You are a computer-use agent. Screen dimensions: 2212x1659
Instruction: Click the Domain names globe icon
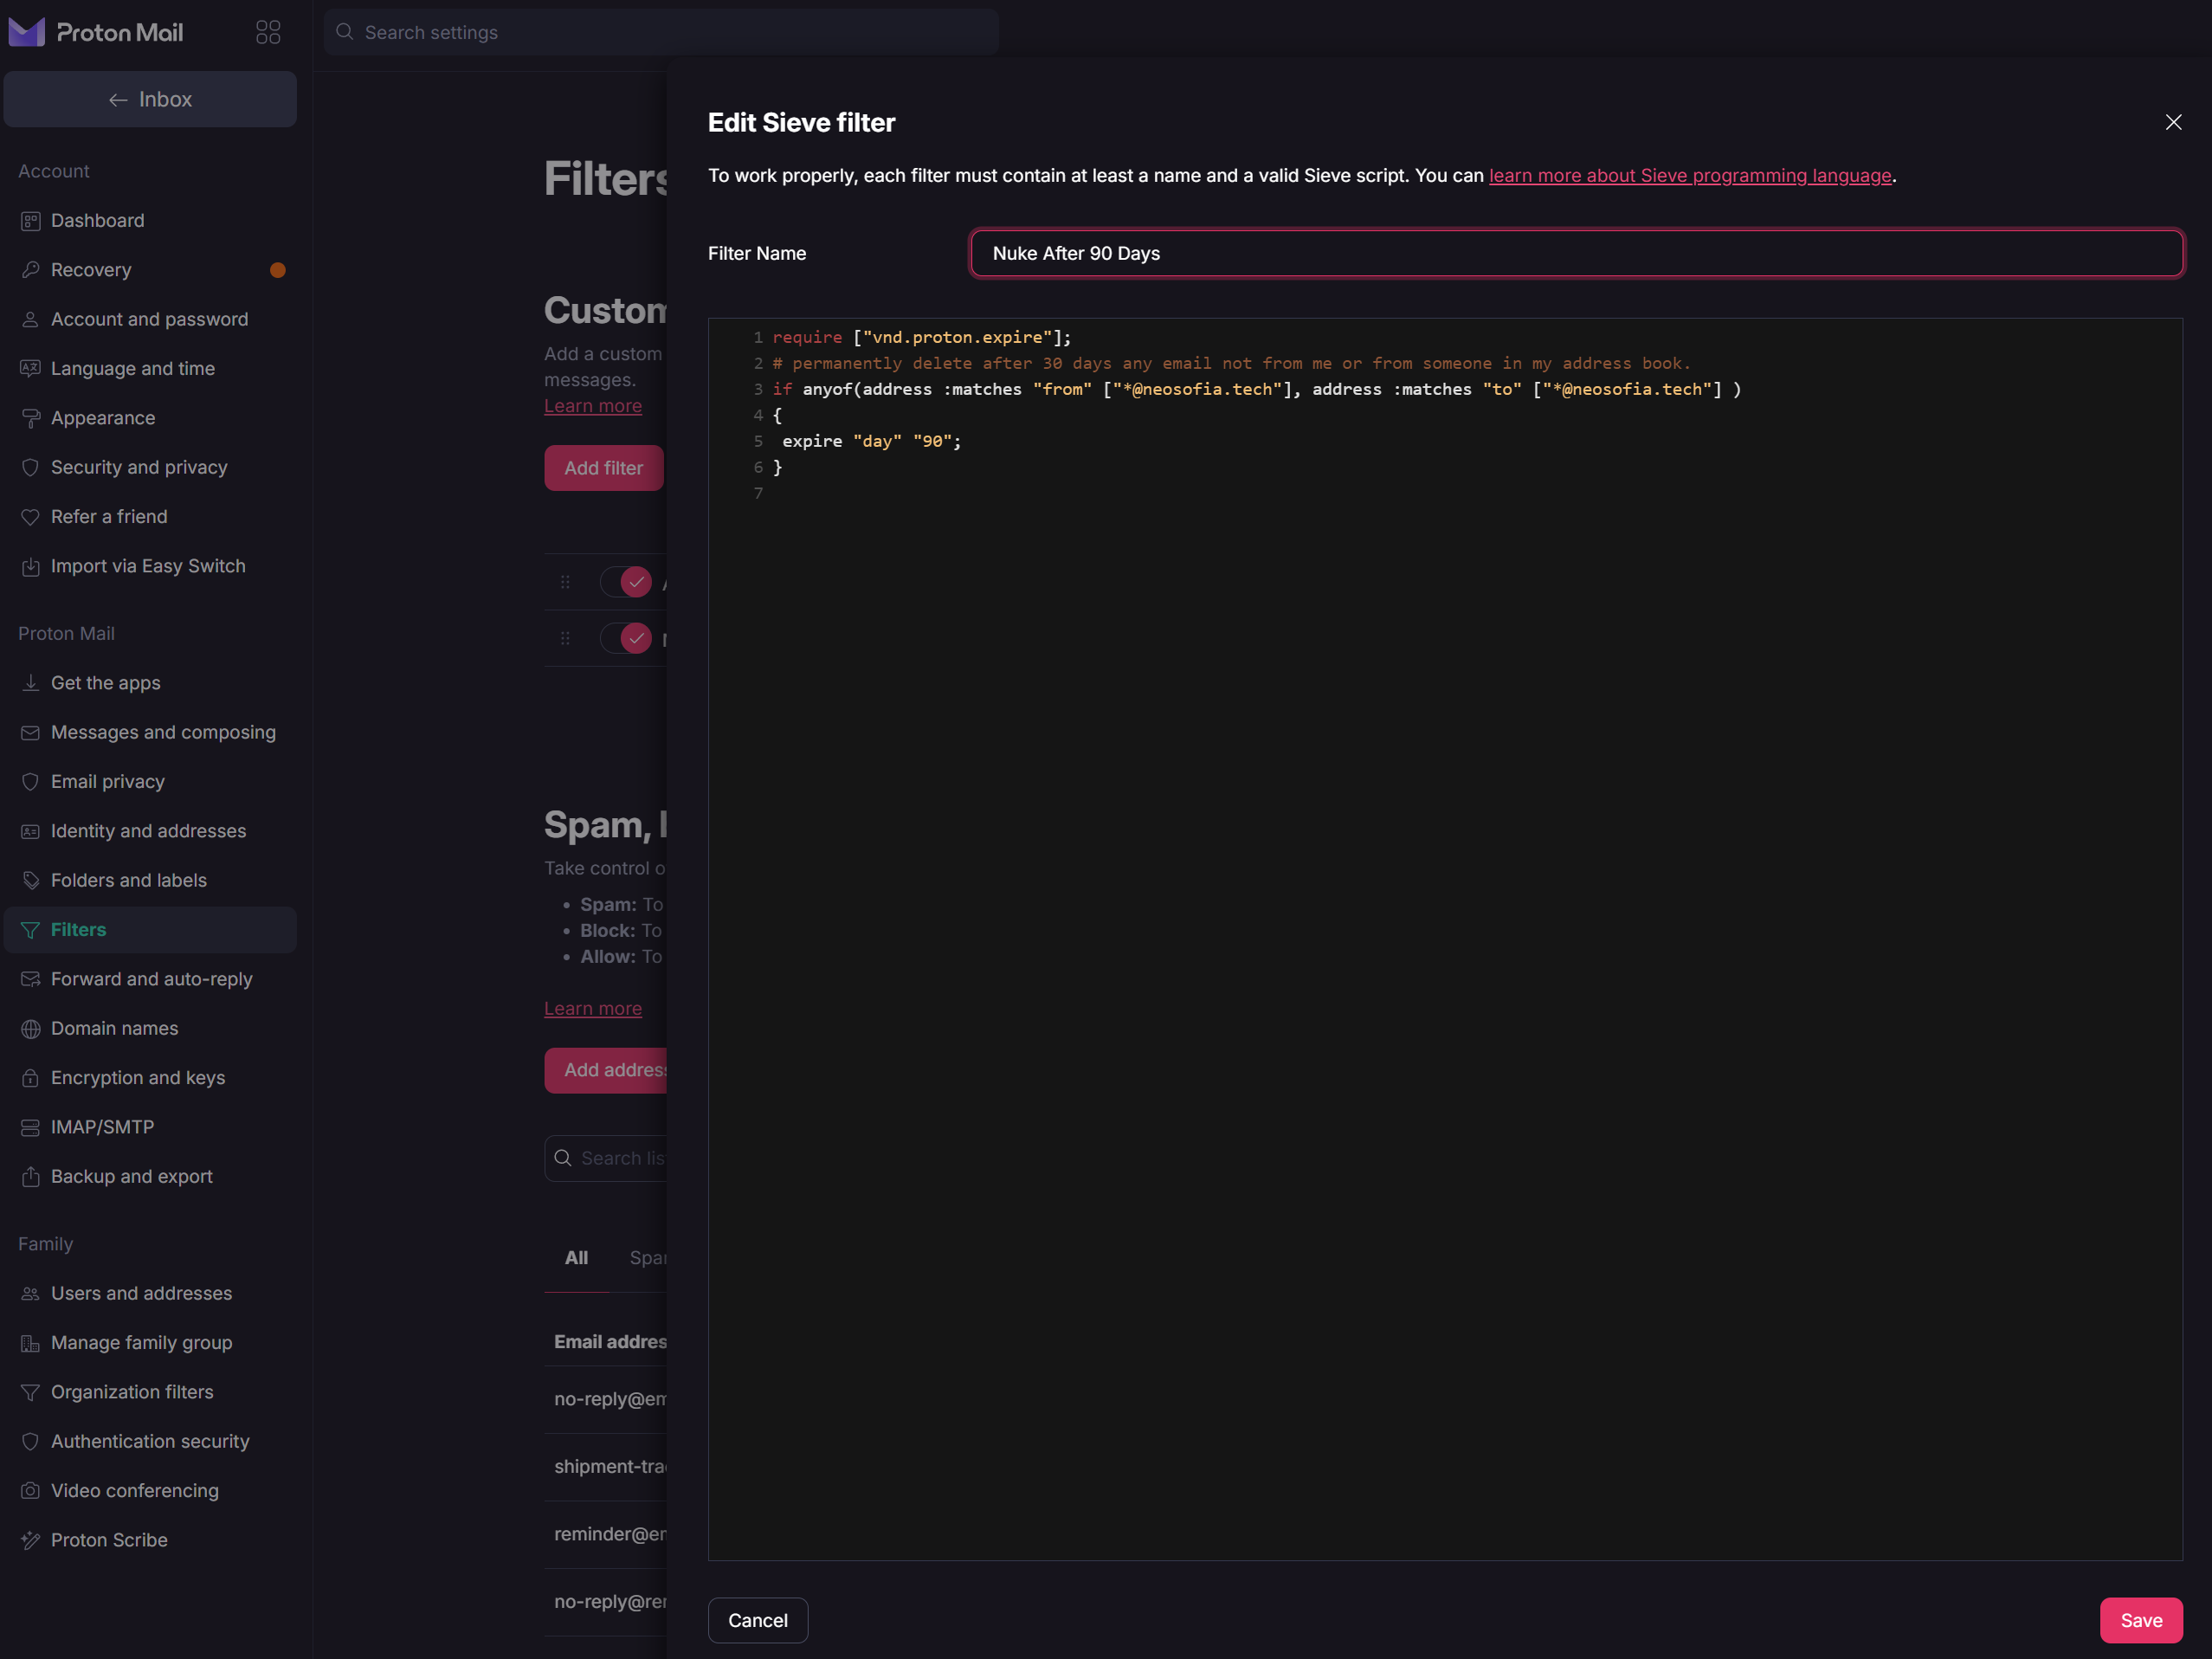31,1029
